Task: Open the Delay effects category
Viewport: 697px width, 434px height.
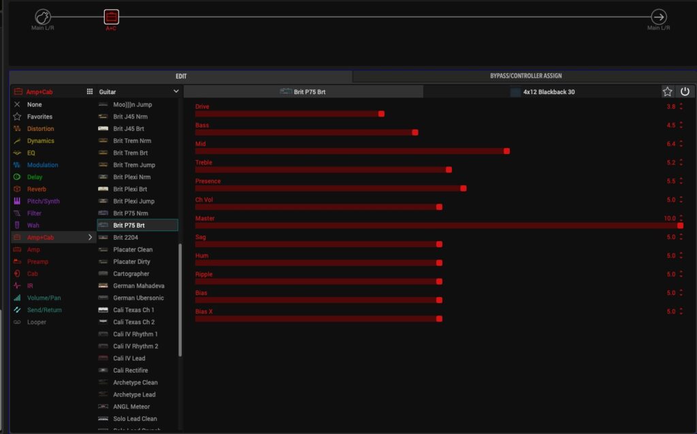Action: tap(34, 177)
